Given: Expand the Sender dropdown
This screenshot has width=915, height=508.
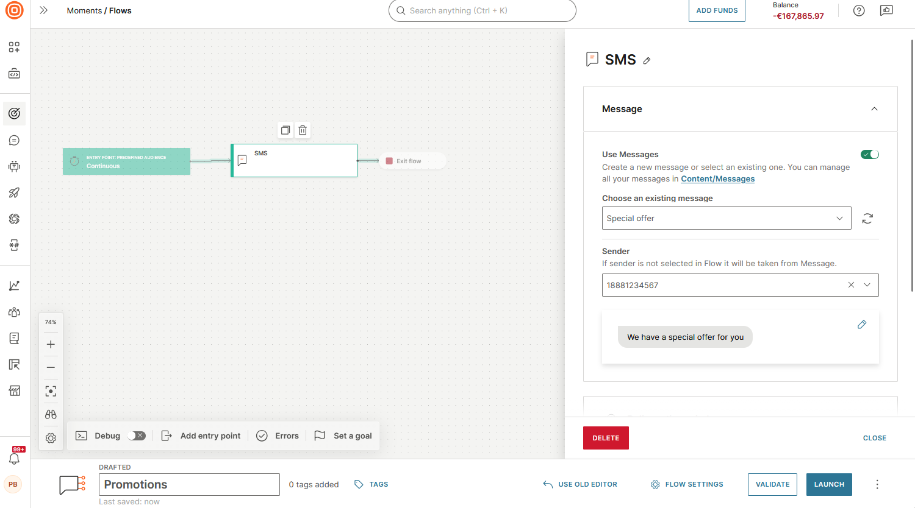Looking at the screenshot, I should pos(867,284).
